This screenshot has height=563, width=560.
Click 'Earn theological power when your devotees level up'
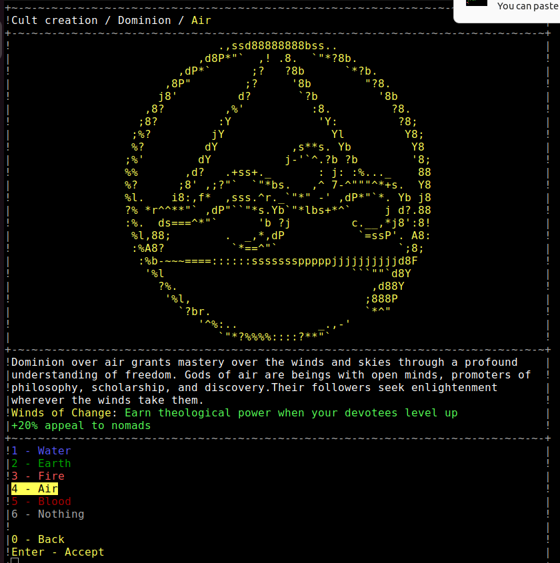pyautogui.click(x=291, y=413)
